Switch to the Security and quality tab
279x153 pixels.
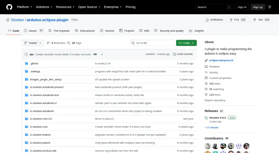[x=169, y=31]
